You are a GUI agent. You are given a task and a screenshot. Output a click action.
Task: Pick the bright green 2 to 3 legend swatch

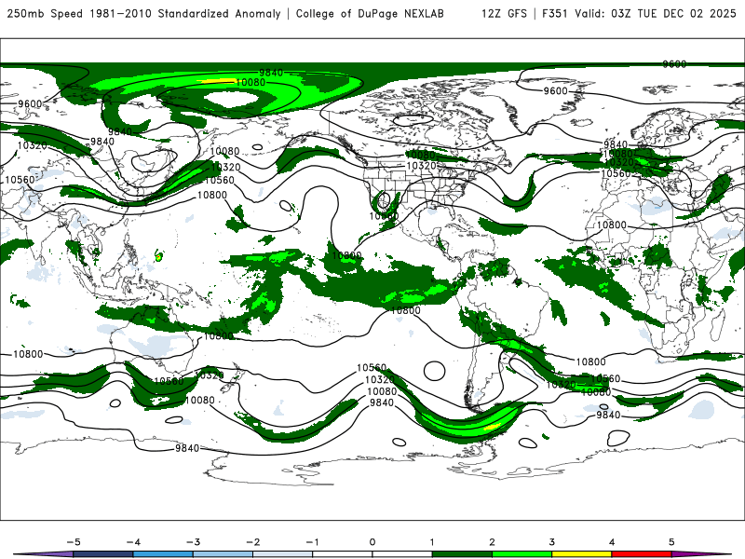coord(521,554)
